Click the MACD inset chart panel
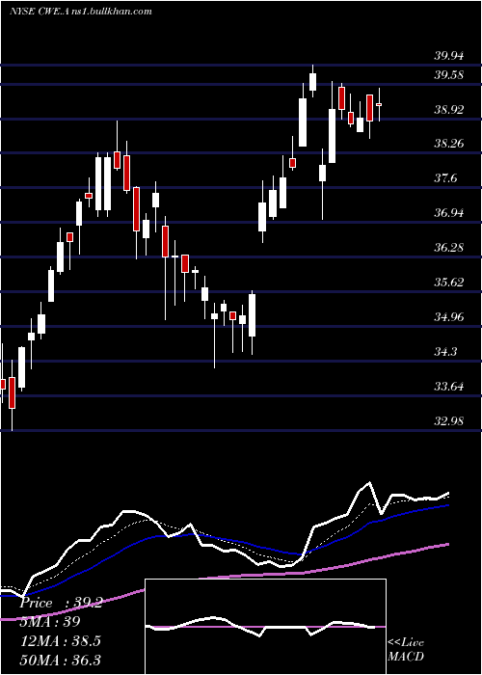Screen dimensions: 482x675 tap(265, 627)
